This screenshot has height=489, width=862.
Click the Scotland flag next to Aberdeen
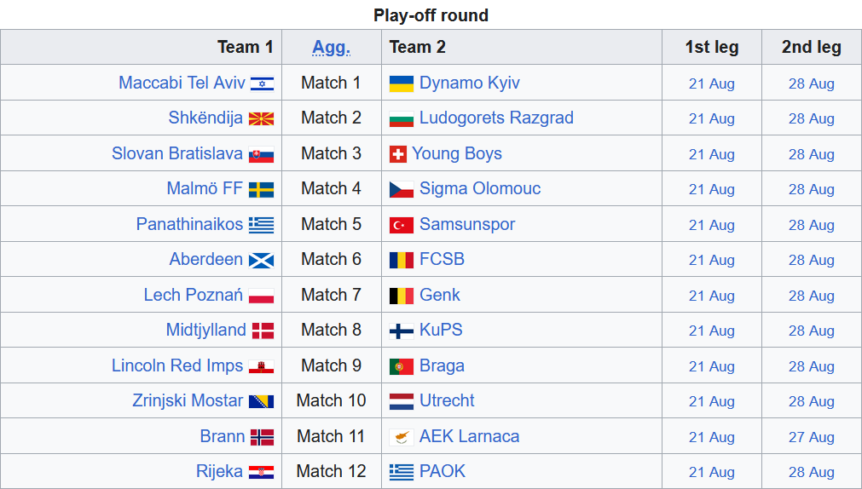(261, 261)
